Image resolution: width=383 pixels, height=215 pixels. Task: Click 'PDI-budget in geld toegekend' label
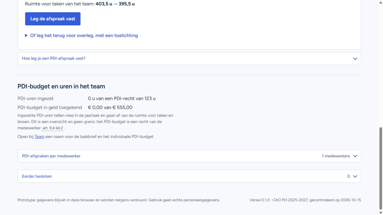(50, 107)
